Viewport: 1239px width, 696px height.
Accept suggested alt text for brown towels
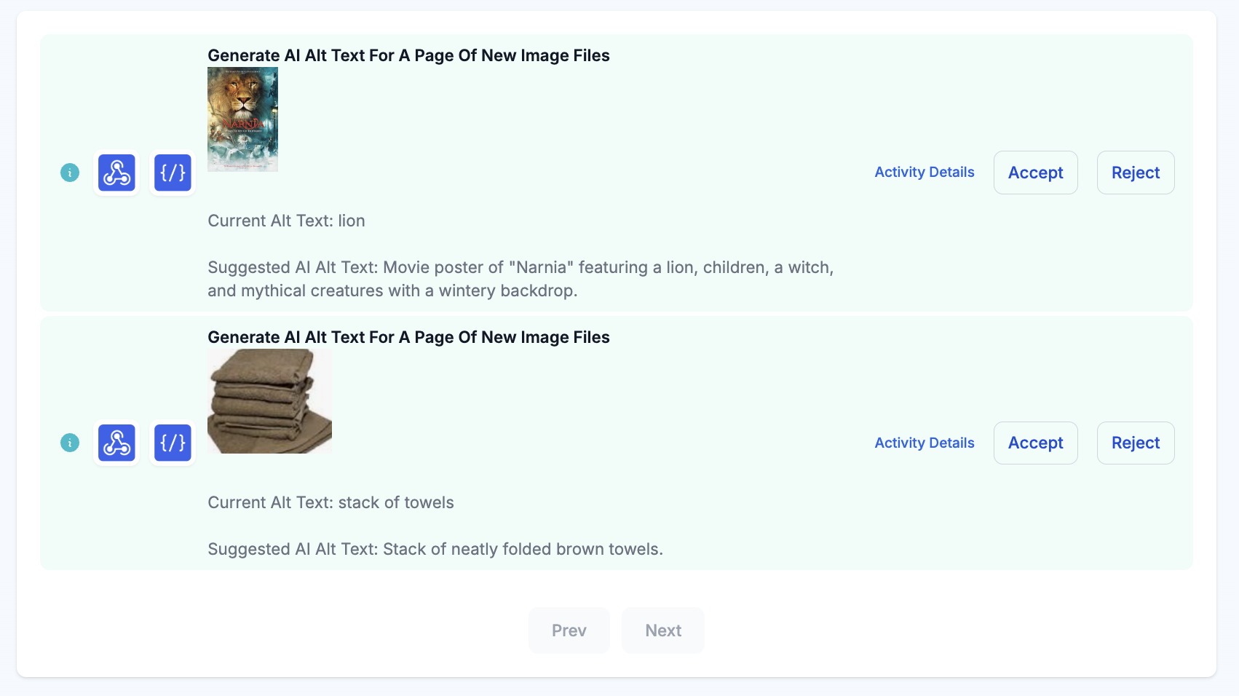[x=1035, y=443]
